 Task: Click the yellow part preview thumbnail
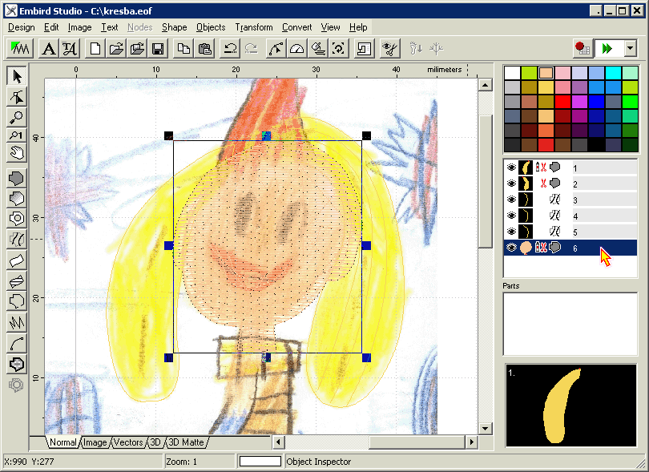coord(570,405)
